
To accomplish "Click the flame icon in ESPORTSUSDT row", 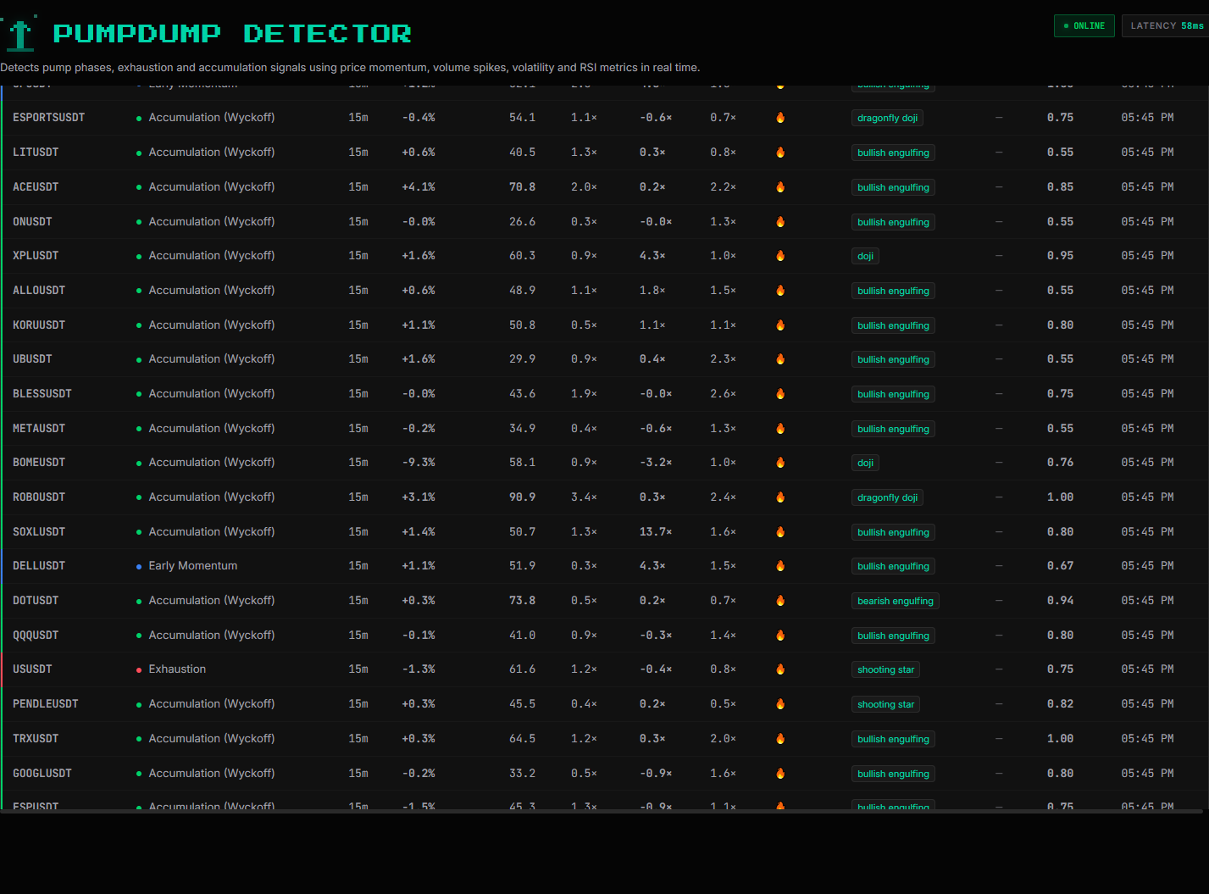I will 780,118.
